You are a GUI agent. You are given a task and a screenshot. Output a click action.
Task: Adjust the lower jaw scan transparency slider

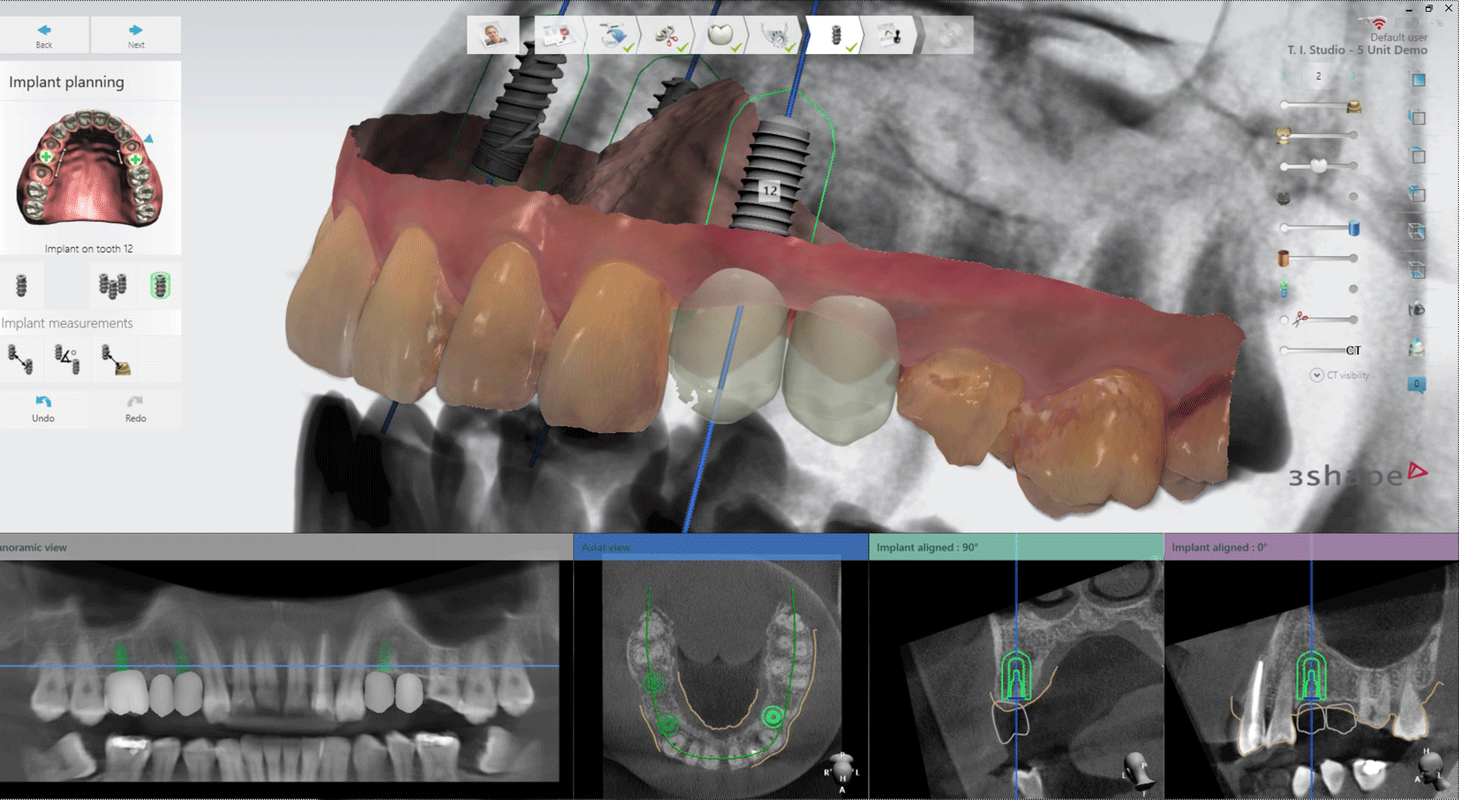(1320, 136)
